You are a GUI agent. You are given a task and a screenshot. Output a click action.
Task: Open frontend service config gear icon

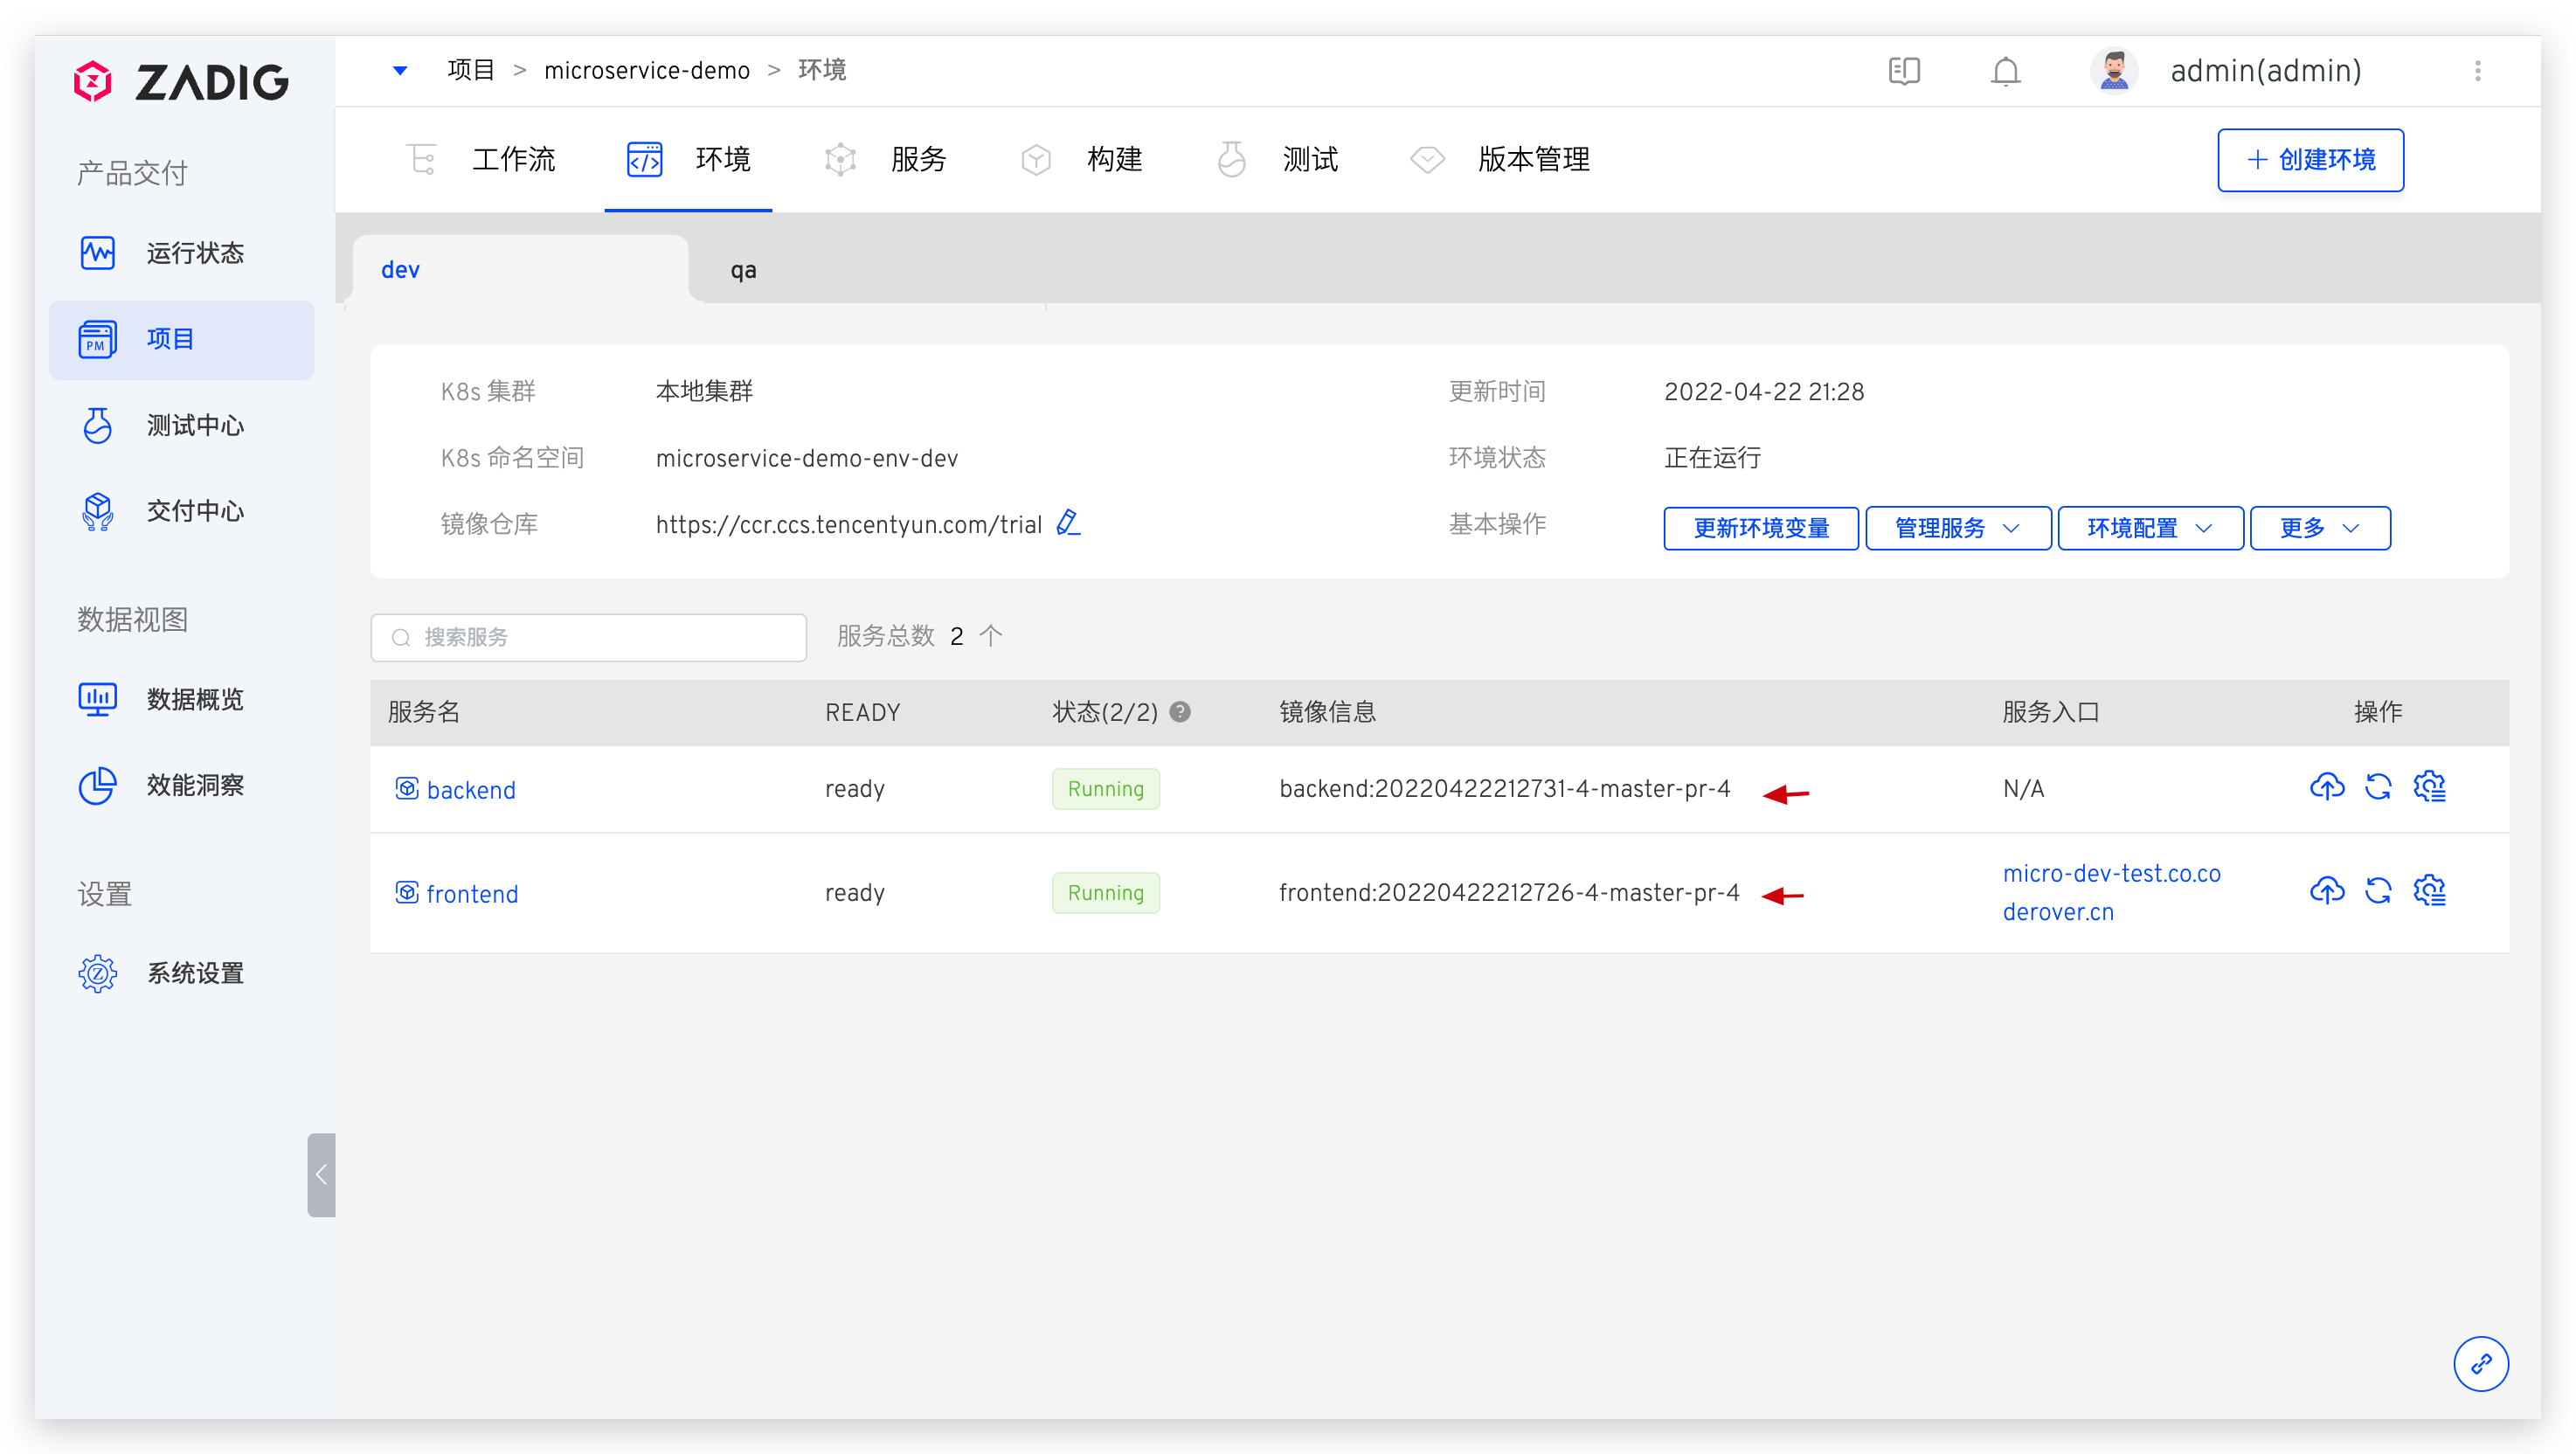click(x=2430, y=890)
